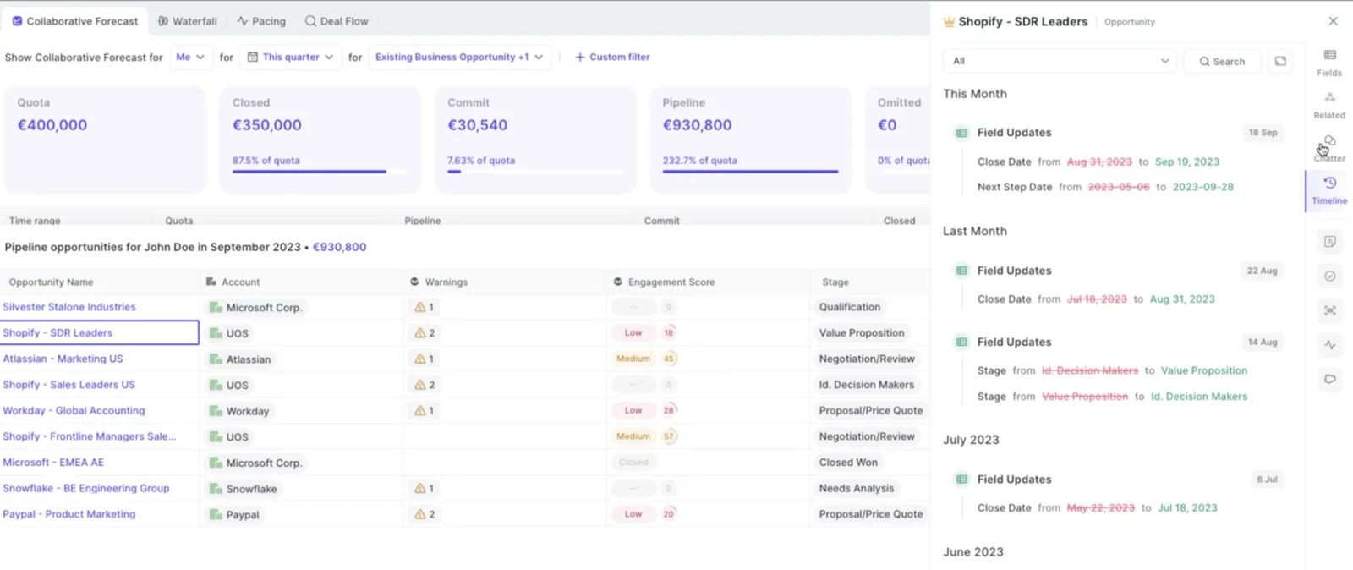Click the Needs Analysis stage cell
This screenshot has width=1353, height=570.
[856, 489]
